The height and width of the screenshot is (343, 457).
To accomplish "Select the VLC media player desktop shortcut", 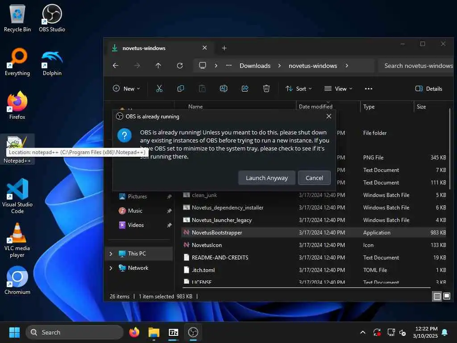I will point(17,240).
